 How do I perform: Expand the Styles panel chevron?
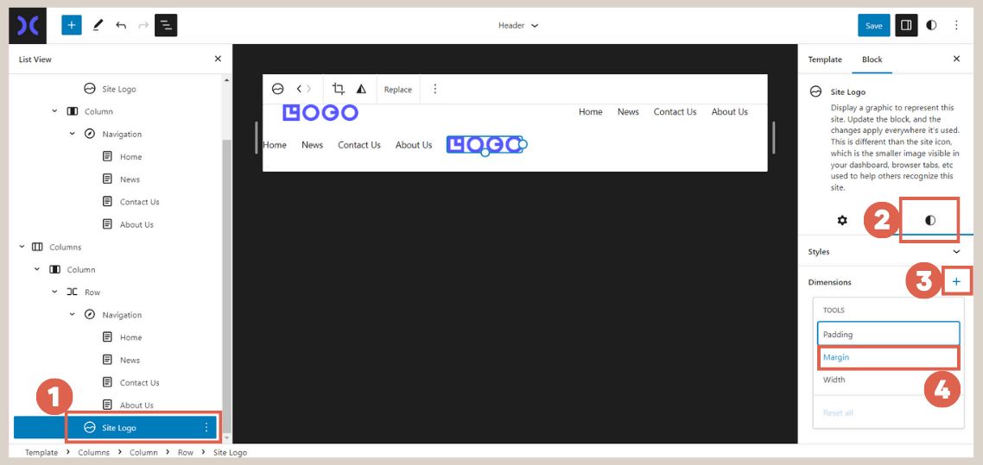click(956, 252)
